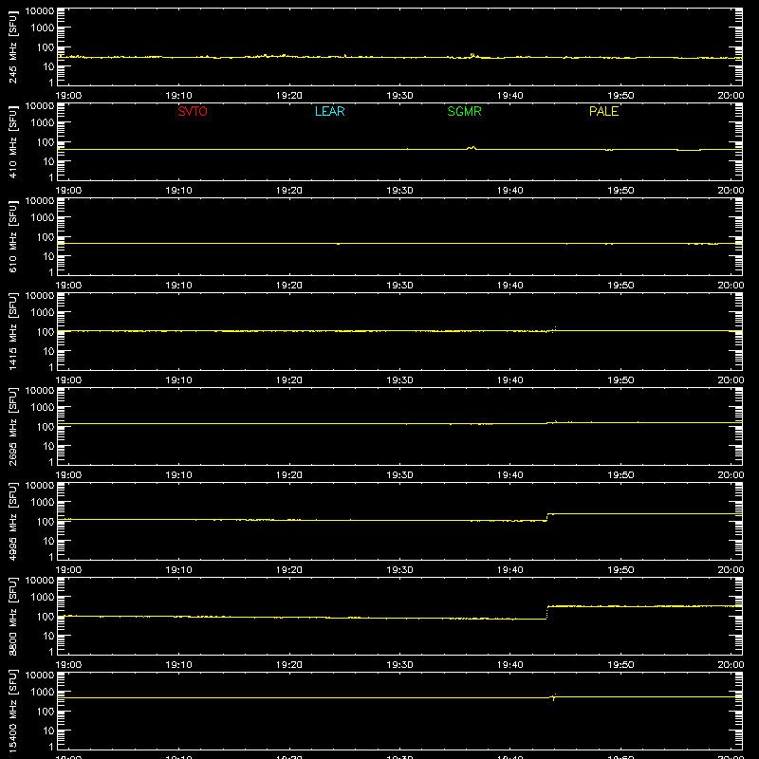Select the "8800 MHz [SFU]" axis label
This screenshot has width=759, height=759.
(13, 616)
